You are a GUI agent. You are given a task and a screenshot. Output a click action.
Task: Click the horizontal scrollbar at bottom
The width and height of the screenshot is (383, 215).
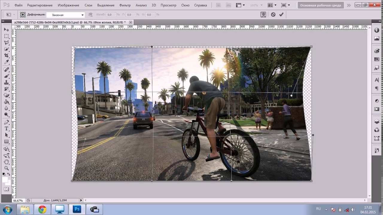(225, 200)
